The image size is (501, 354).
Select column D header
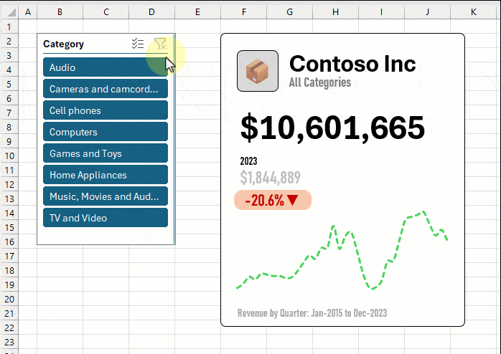pyautogui.click(x=151, y=12)
